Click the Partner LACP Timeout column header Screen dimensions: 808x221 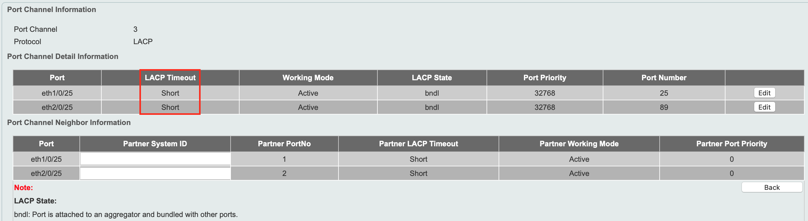point(419,144)
